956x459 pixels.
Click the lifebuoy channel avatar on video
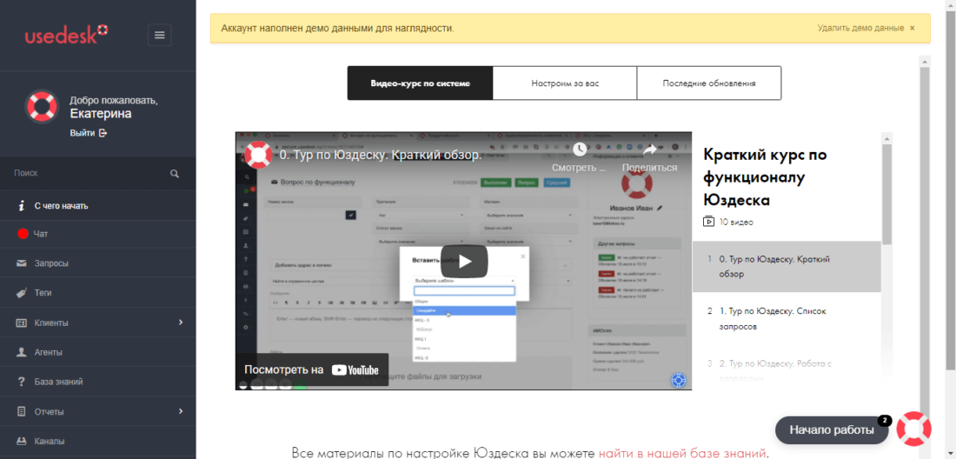tap(258, 155)
